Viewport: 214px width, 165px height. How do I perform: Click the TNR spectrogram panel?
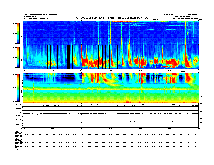pos(111,88)
